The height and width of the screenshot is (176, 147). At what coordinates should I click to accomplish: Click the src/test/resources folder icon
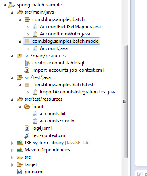19,99
